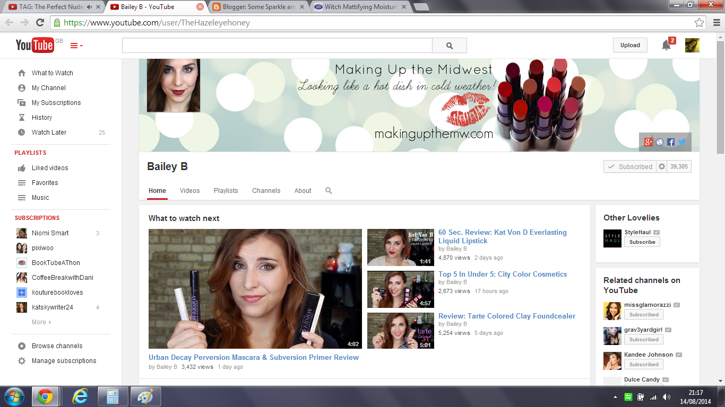
Task: Open kouturebookloves subscription
Action: (57, 293)
